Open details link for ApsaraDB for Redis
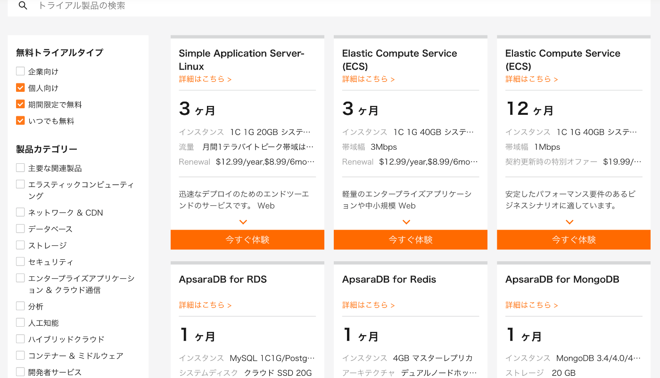 (x=368, y=305)
